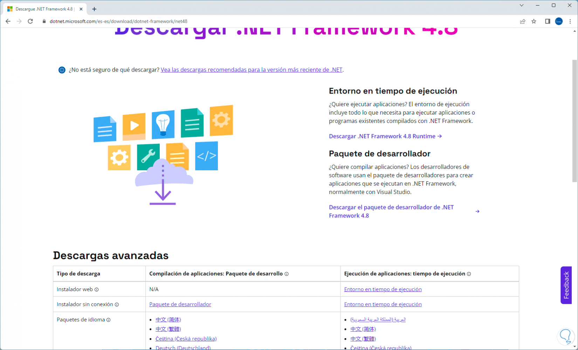
Task: Click the address bar URL
Action: click(118, 21)
